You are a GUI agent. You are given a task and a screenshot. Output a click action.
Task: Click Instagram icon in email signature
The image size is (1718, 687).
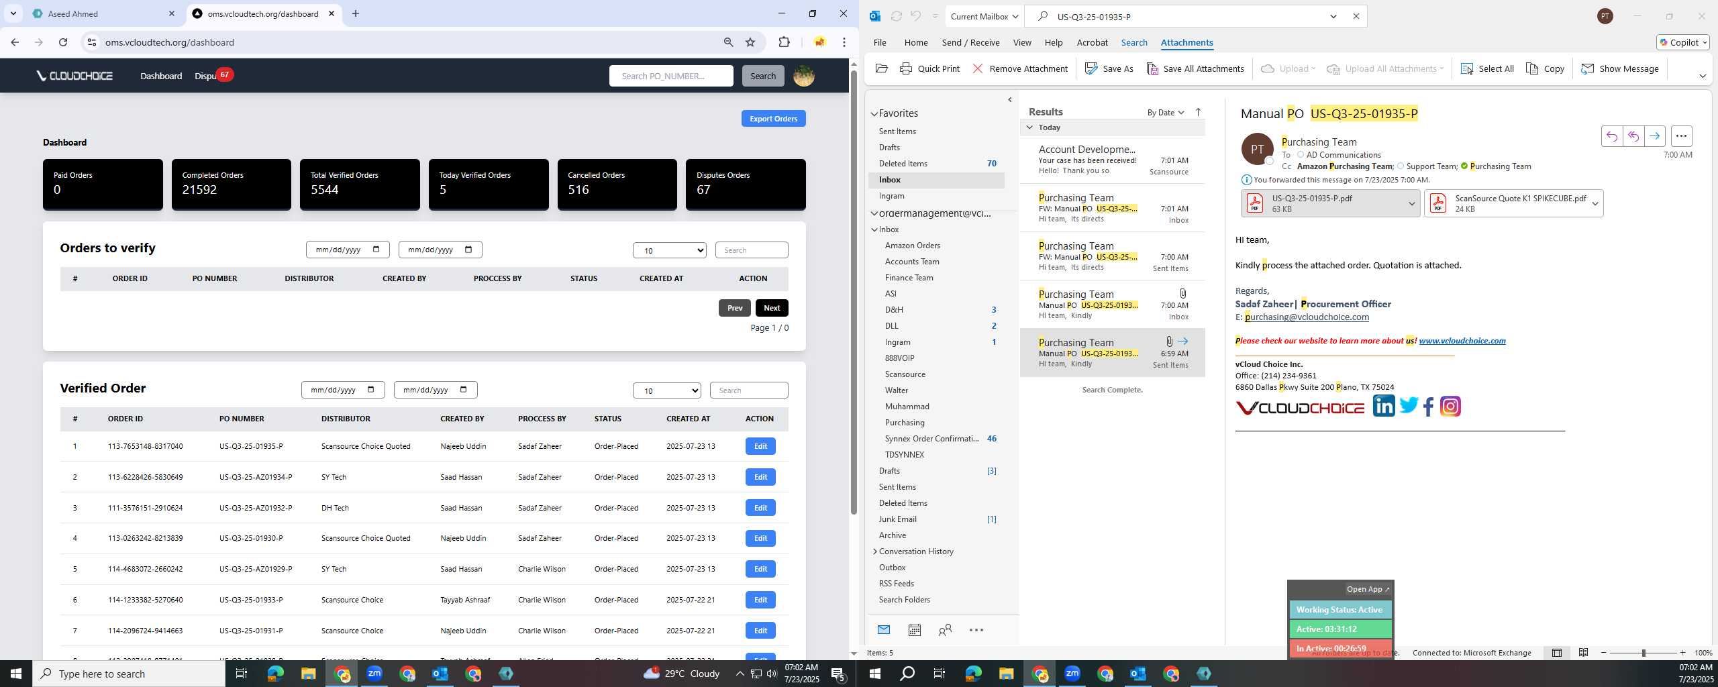(x=1450, y=407)
